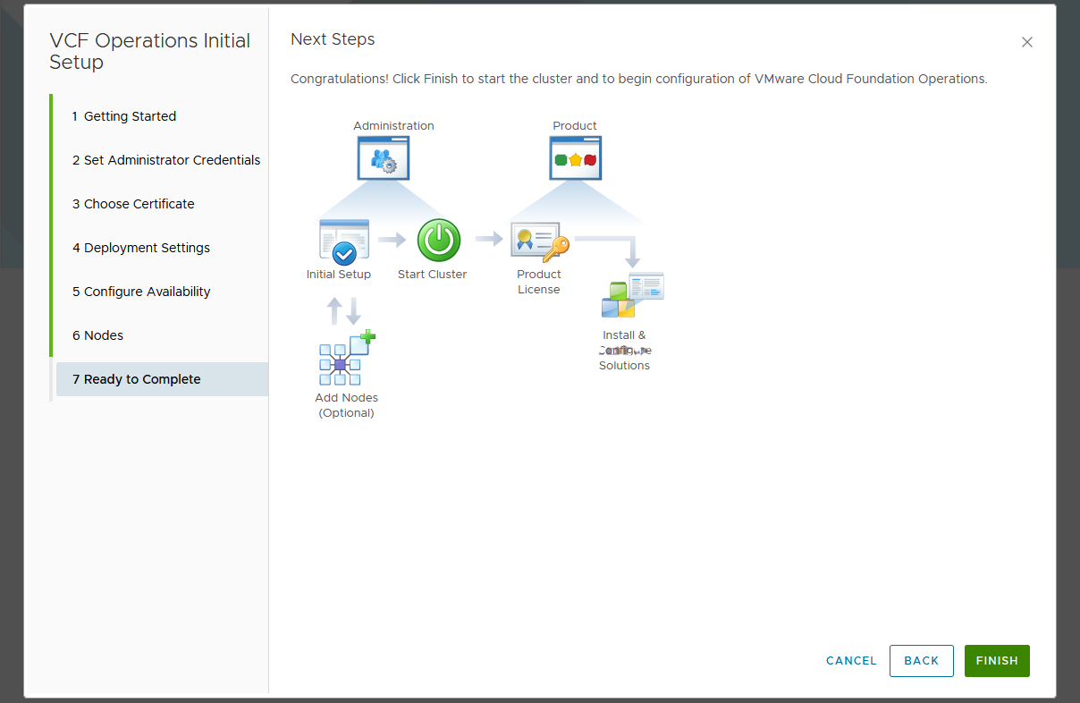Click the arrow between Start Cluster and Product License
Image resolution: width=1080 pixels, height=703 pixels.
[489, 239]
